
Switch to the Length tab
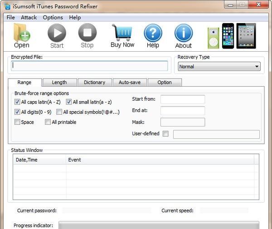59,83
